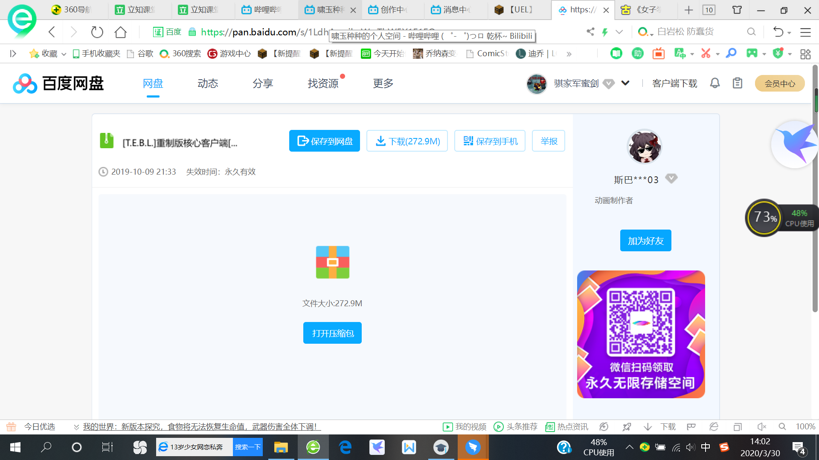Viewport: 819px width, 460px height.
Task: Toggle mute sound icon in status bar
Action: (761, 427)
